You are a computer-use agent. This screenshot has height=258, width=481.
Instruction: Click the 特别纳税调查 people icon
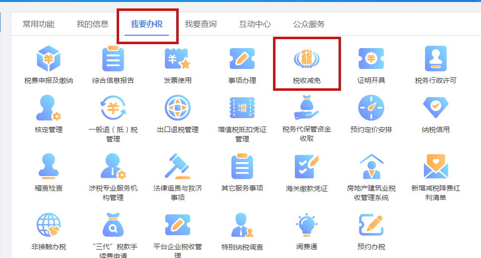click(242, 225)
